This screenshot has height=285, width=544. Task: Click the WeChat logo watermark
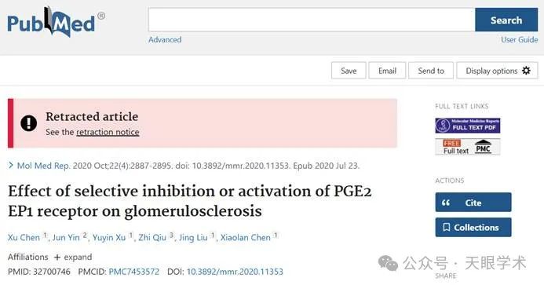tap(388, 263)
